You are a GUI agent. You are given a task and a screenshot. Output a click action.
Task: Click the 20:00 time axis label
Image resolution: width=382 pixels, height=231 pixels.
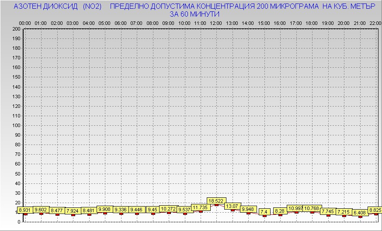(344, 24)
